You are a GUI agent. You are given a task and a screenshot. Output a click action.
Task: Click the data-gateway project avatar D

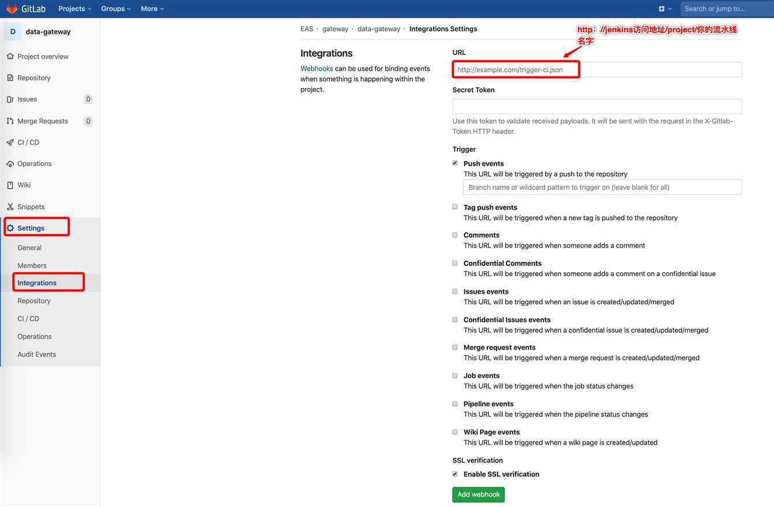pos(13,32)
